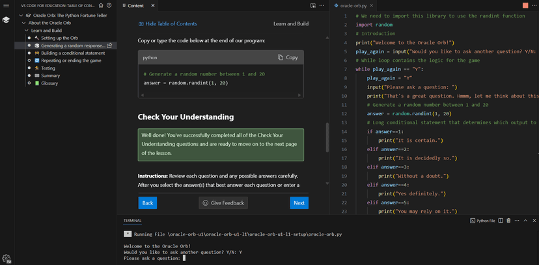Switch to the Content tab
Screen dimensions: 539x265
point(135,5)
